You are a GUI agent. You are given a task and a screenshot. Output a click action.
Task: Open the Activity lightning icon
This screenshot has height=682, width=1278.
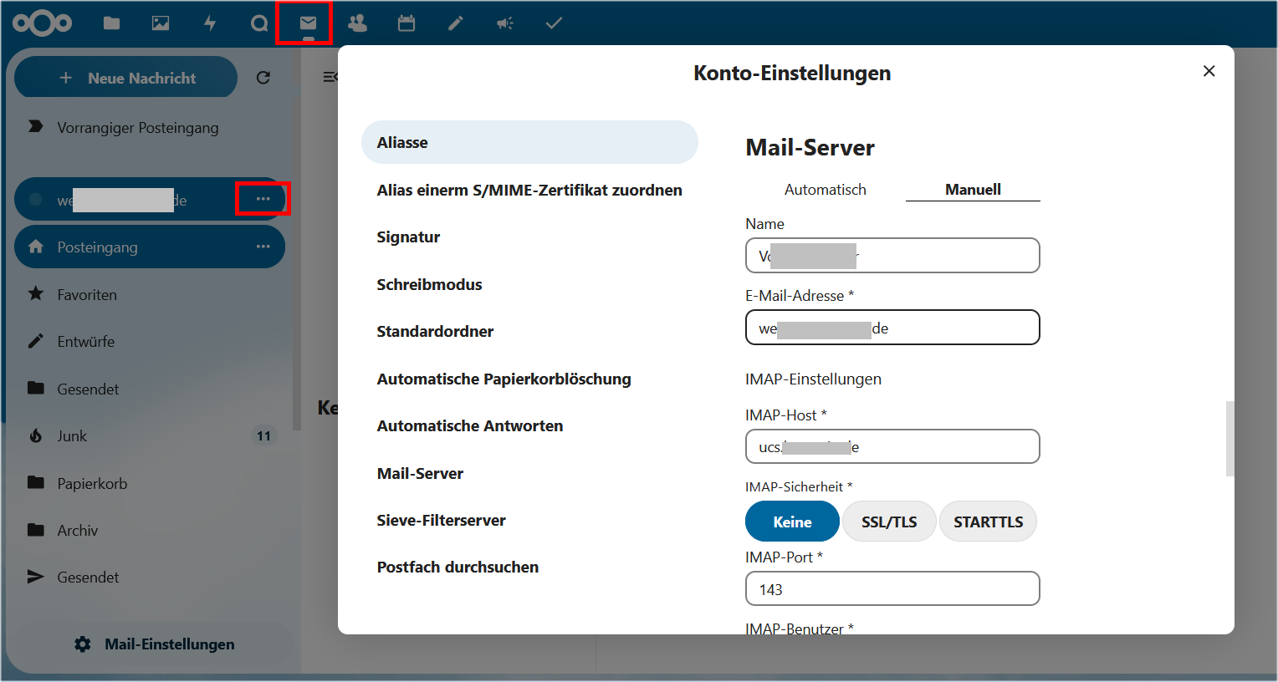coord(210,23)
